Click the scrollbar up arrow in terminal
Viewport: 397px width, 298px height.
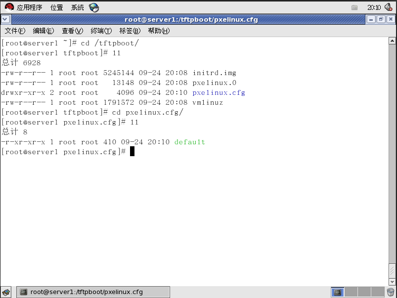click(392, 41)
